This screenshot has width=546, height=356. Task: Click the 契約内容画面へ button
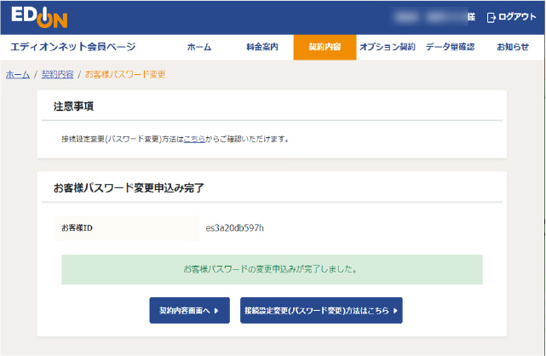point(189,310)
